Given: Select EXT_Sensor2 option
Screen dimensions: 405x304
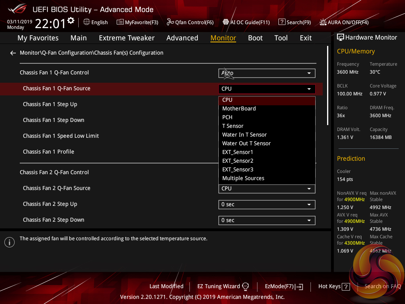Looking at the screenshot, I should coord(267,161).
